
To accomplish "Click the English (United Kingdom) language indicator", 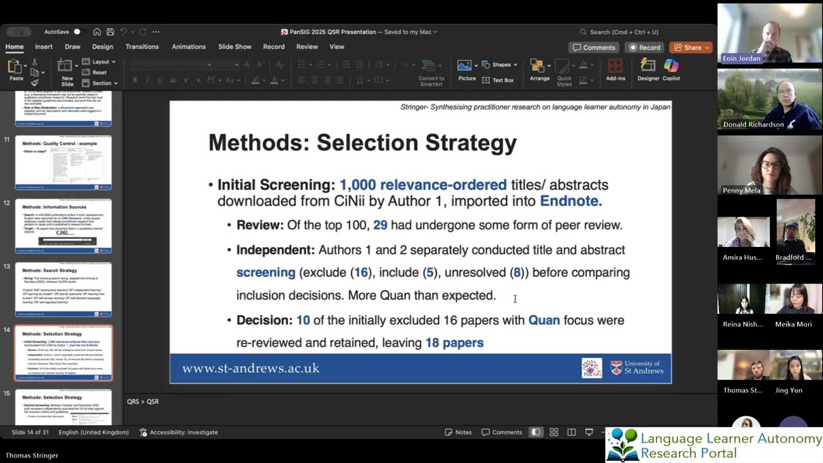I will pyautogui.click(x=93, y=432).
